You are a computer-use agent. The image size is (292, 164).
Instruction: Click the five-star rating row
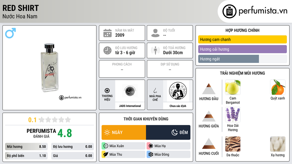pos(55,120)
